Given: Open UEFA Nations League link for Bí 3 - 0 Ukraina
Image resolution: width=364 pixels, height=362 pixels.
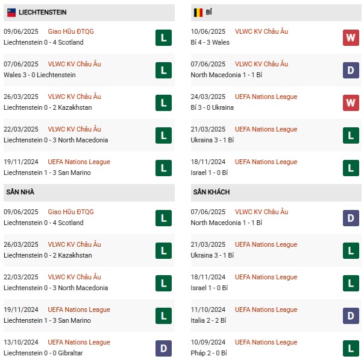Looking at the screenshot, I should point(266,97).
